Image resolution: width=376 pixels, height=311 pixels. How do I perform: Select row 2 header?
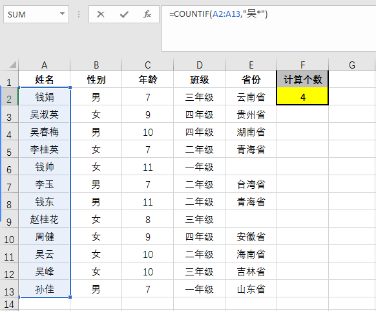(x=9, y=97)
